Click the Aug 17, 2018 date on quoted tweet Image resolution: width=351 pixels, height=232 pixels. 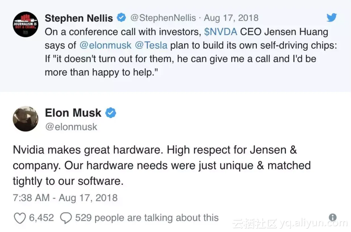(x=231, y=18)
